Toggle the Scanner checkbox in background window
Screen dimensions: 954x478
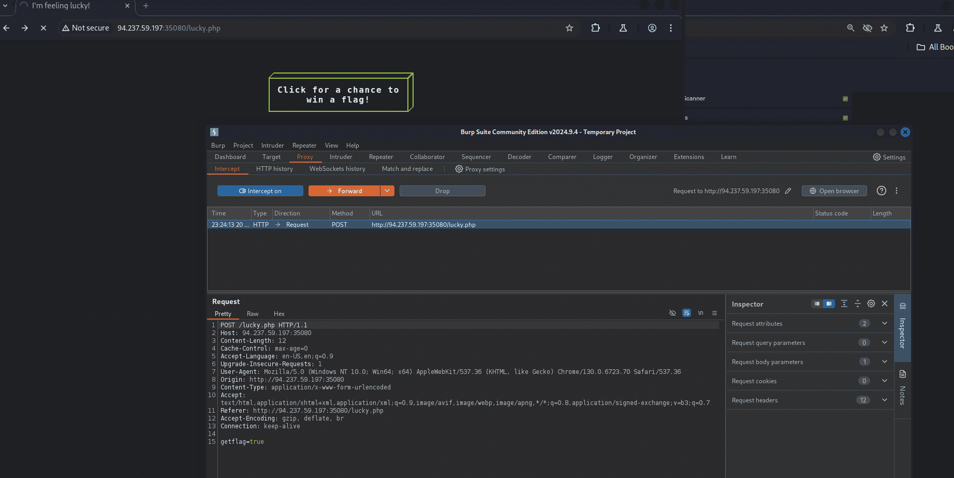[845, 99]
